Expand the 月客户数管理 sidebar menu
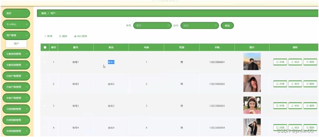319x137 pixels. 16,87
